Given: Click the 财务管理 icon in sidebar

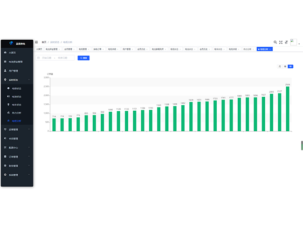Looking at the screenshot, I should coord(5,166).
